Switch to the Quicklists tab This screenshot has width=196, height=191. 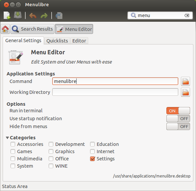pos(57,41)
